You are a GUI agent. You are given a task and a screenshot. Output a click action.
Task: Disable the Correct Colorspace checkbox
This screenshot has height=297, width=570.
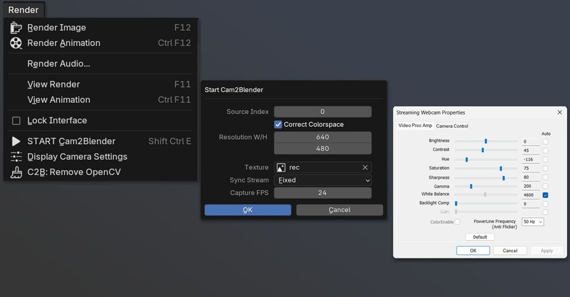pyautogui.click(x=278, y=124)
